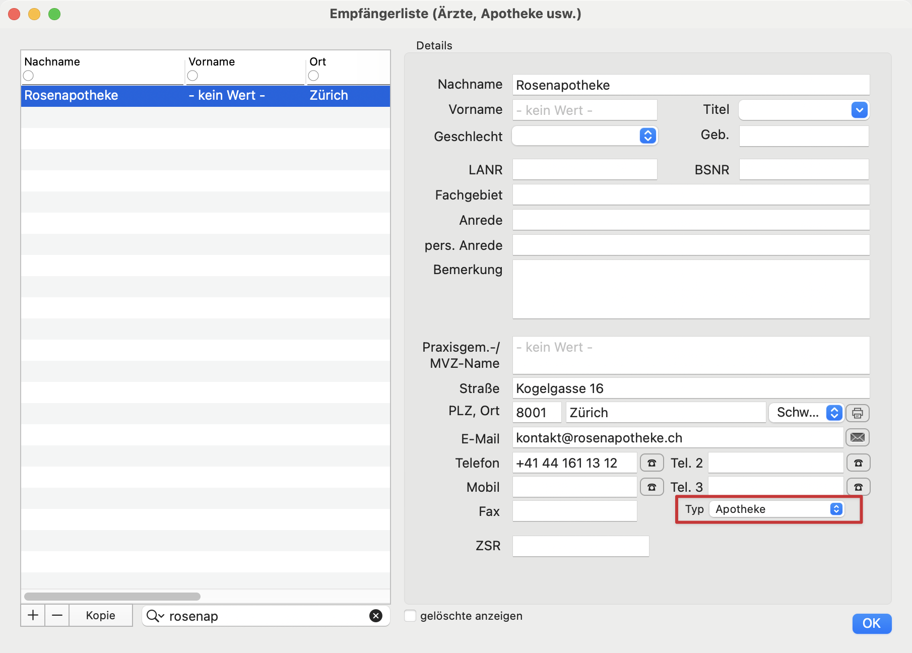Click the ZSR input field
912x653 pixels.
(581, 546)
